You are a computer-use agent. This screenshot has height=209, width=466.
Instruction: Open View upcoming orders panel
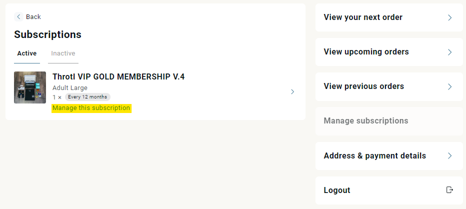coord(389,52)
